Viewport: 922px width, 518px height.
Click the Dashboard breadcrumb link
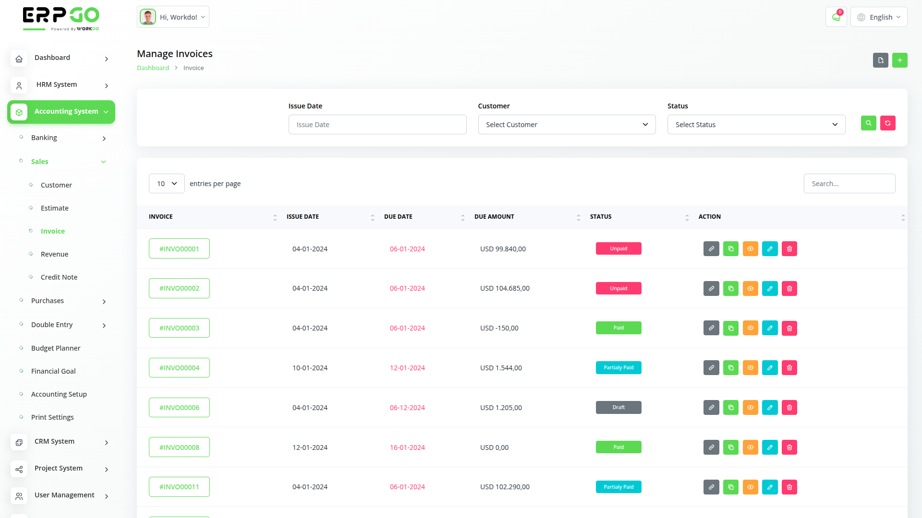tap(153, 68)
